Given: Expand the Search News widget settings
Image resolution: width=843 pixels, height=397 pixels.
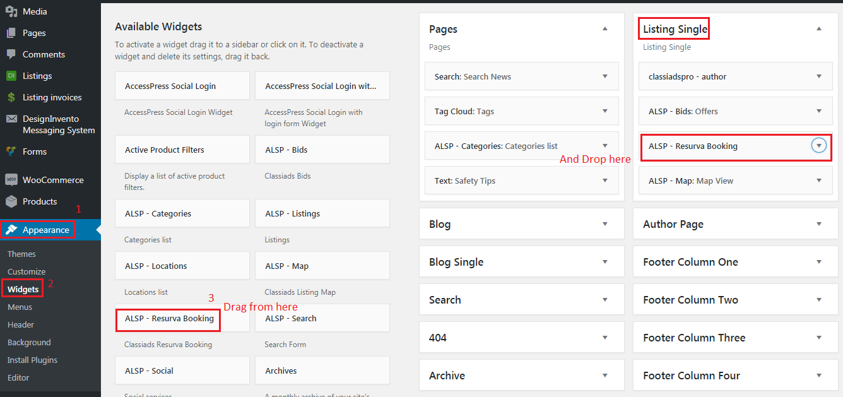Looking at the screenshot, I should click(x=605, y=76).
